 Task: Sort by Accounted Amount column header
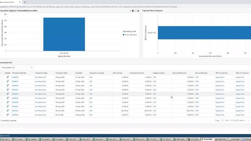point(180,73)
